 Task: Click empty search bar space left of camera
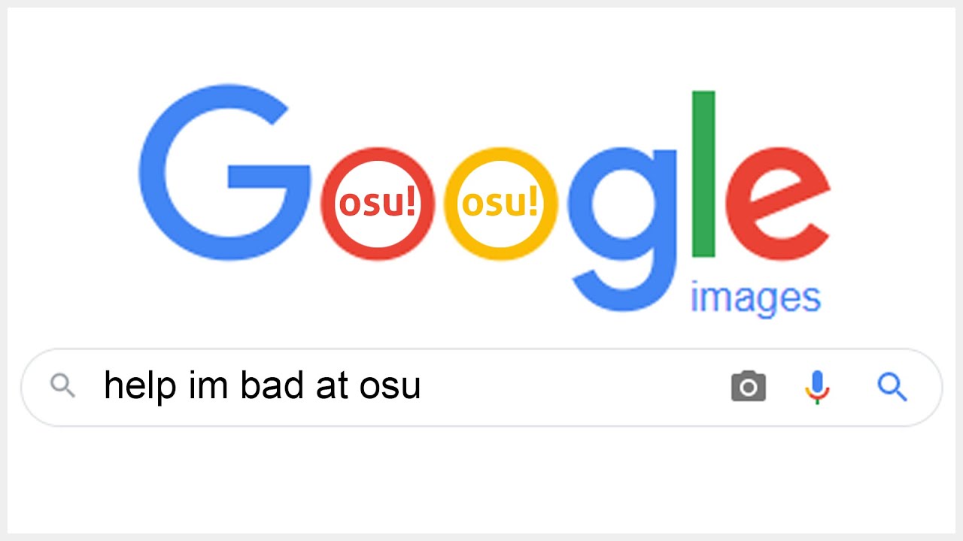(572, 387)
